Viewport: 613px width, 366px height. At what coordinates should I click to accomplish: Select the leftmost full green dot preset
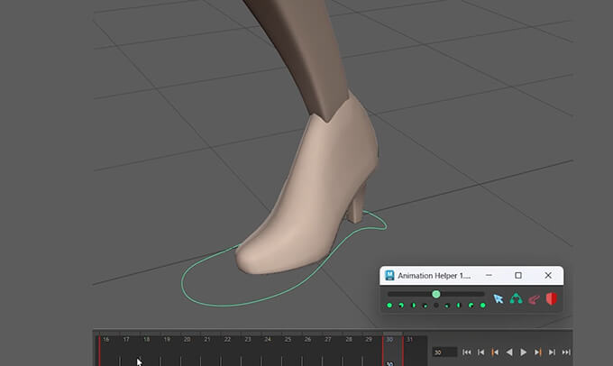click(389, 306)
